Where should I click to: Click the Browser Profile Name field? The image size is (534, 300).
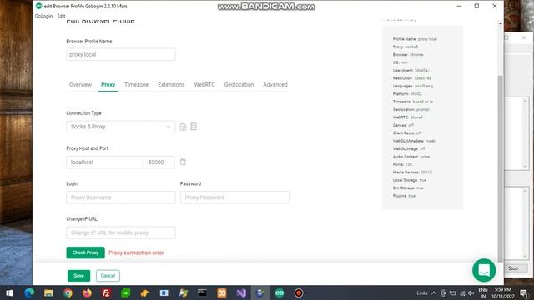tap(120, 54)
